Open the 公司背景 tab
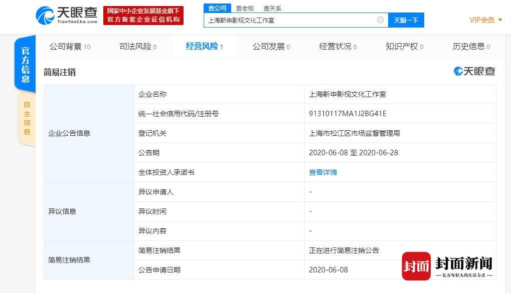Screen dimensions: 511x293 tap(70, 47)
